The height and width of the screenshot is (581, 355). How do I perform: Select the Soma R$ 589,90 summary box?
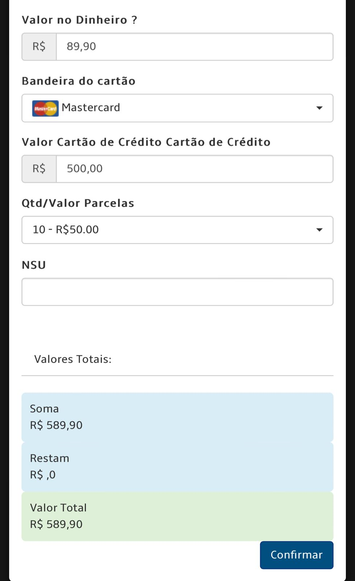(177, 417)
